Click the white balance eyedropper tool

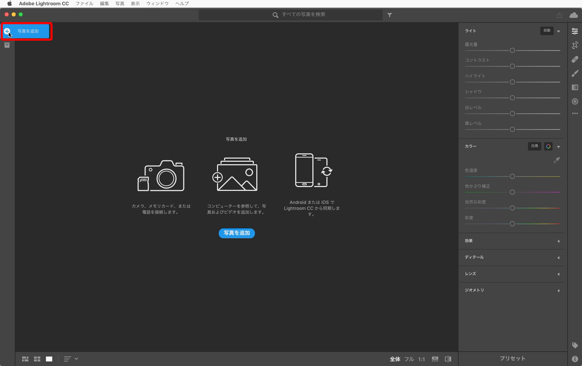[556, 160]
